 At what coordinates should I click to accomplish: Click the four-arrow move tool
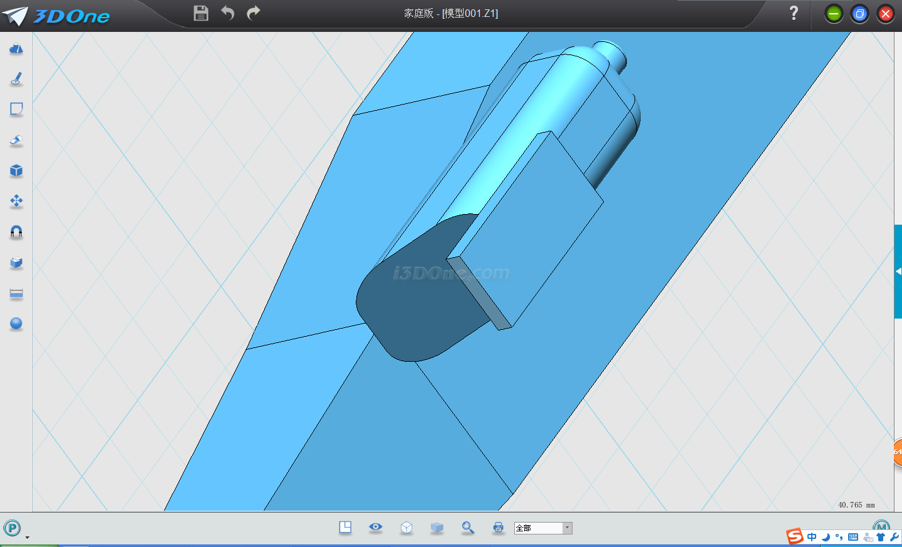click(x=16, y=201)
